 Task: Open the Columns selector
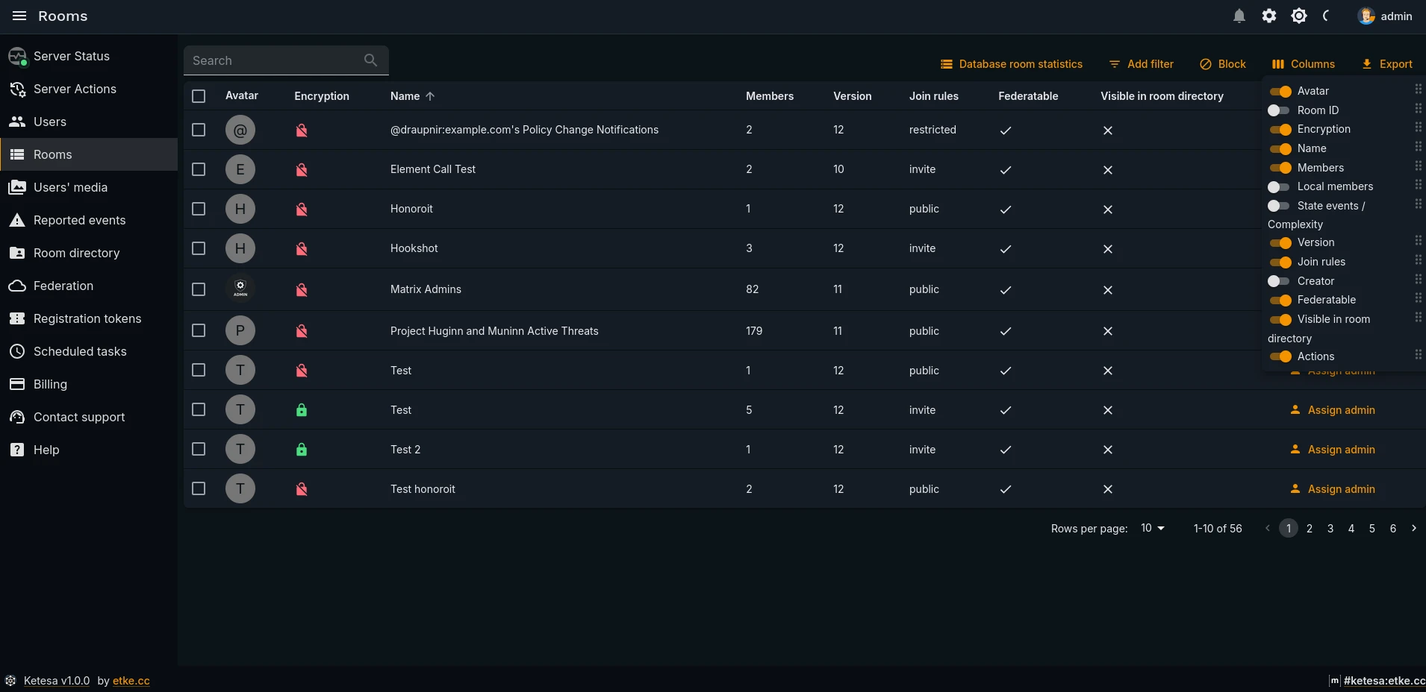(x=1304, y=64)
